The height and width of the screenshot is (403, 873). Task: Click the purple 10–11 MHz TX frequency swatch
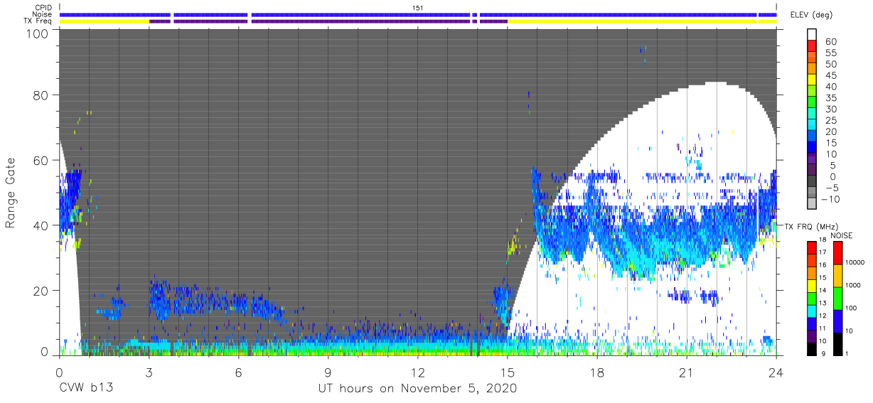(x=812, y=335)
